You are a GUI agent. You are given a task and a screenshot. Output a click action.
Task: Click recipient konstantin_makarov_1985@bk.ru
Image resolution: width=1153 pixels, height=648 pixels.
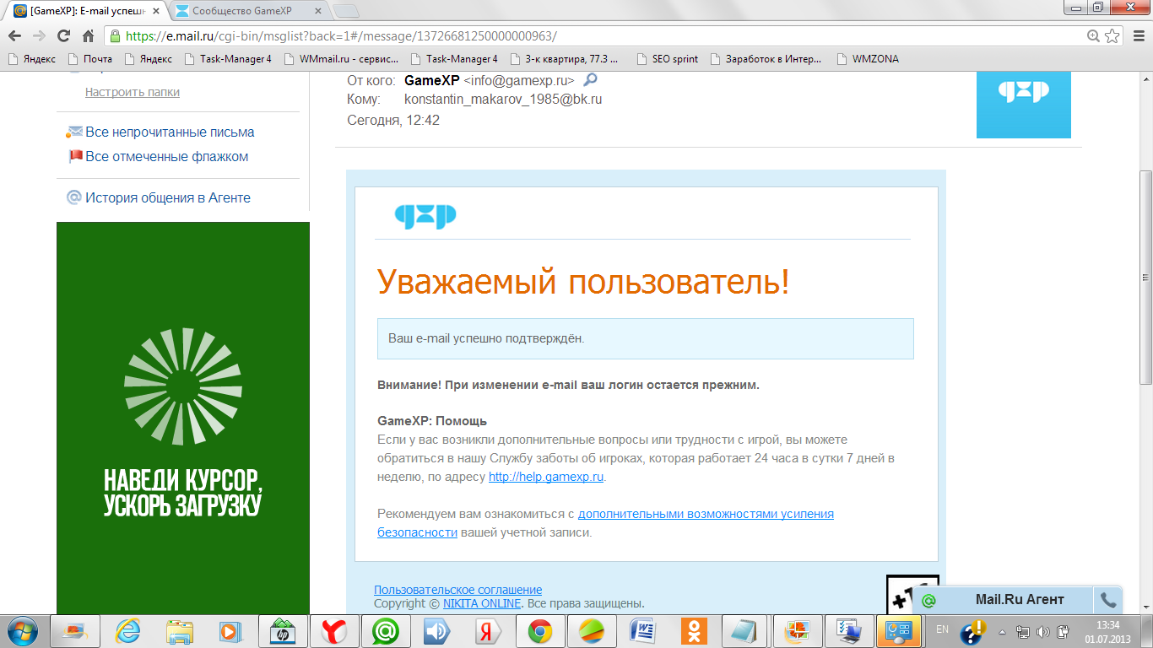[503, 99]
